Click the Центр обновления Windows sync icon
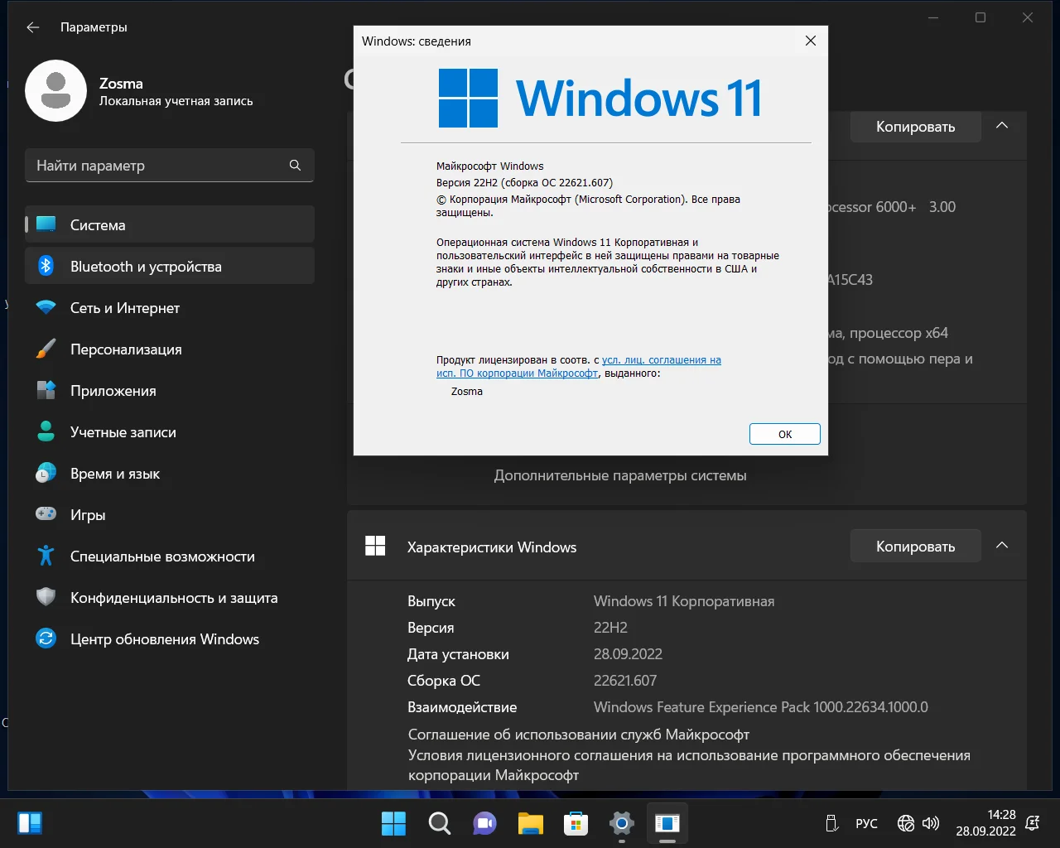This screenshot has height=848, width=1060. point(46,638)
